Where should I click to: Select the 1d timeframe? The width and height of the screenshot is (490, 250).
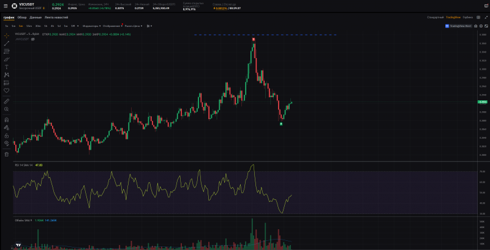click(59, 26)
